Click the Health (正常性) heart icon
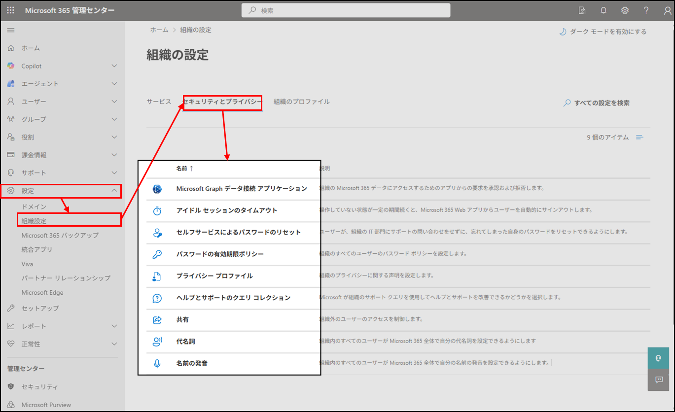 11,344
